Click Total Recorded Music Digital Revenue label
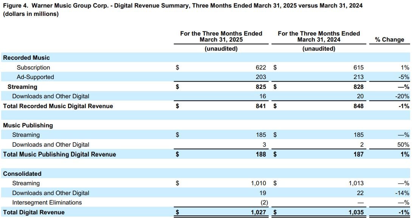 click(x=58, y=106)
